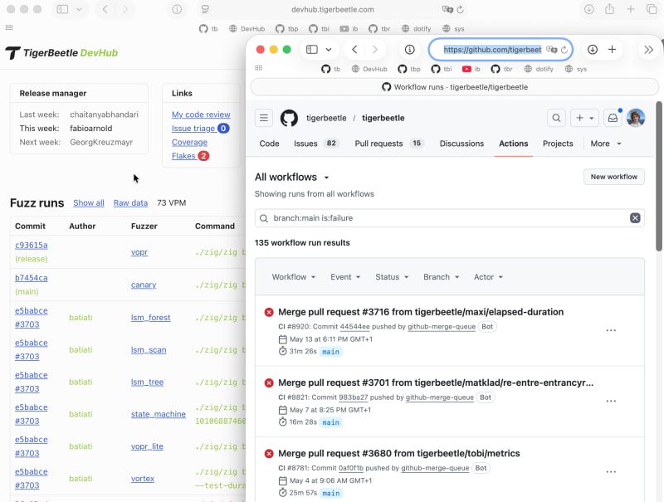The image size is (664, 502).
Task: Open new tab in front Safari window
Action: click(x=612, y=50)
